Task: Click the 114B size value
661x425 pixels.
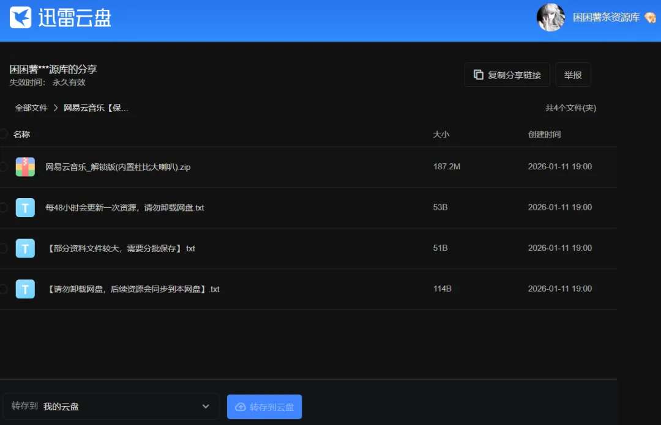Action: tap(443, 289)
